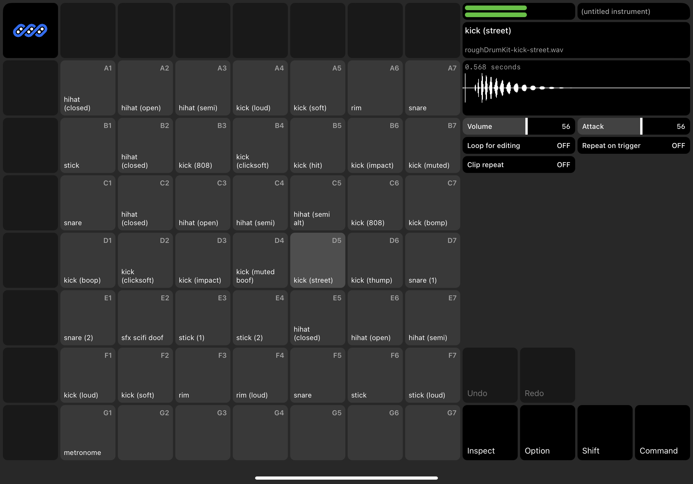The image size is (693, 484).
Task: Select the (untitled instrument) name field
Action: point(633,12)
